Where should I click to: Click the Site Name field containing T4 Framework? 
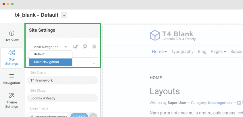coord(62,80)
